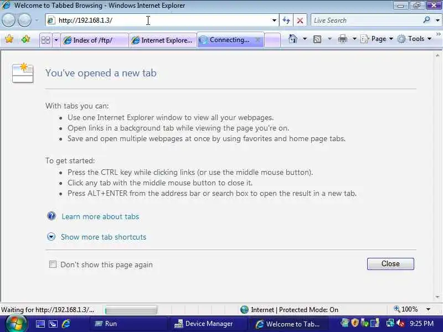Click the Waiting for http://192.168.1.3/ status text
443x332 pixels.
pyautogui.click(x=48, y=310)
